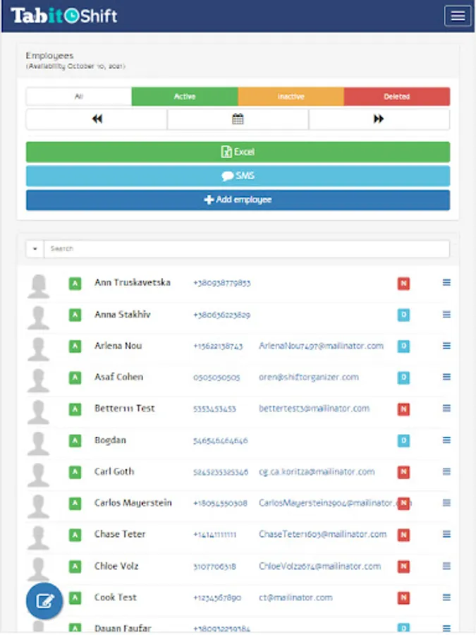
Task: Click avatar of Carl Goth
Action: point(39,475)
